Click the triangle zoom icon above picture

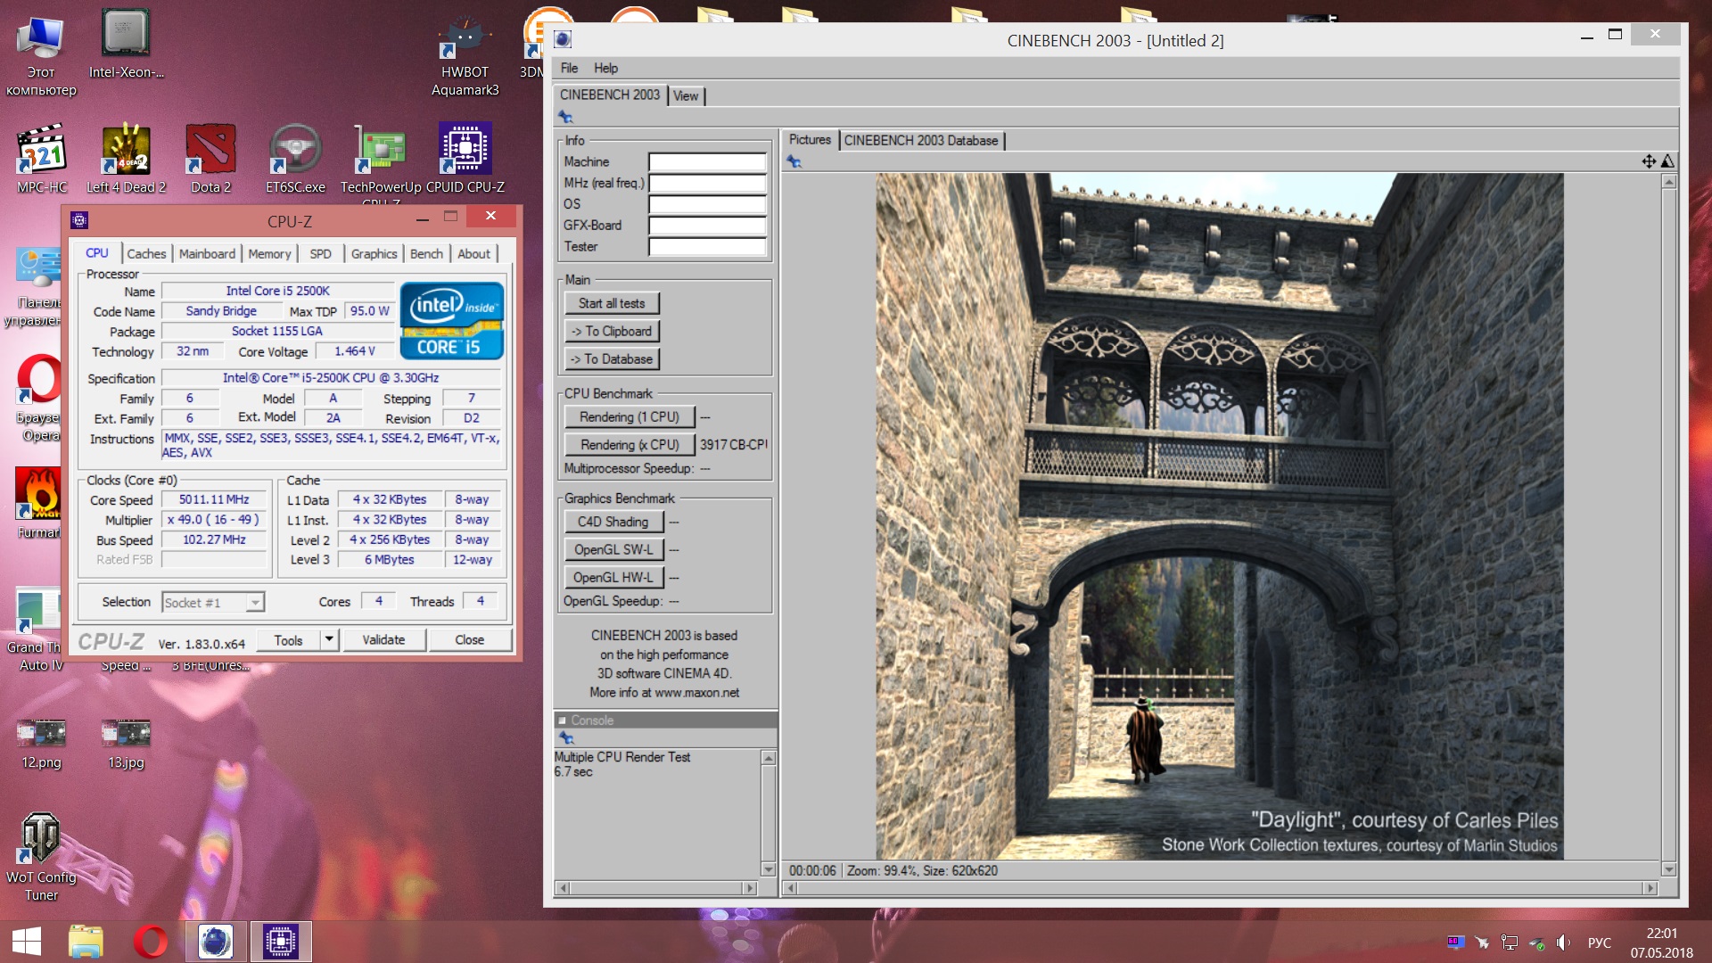tap(1667, 161)
